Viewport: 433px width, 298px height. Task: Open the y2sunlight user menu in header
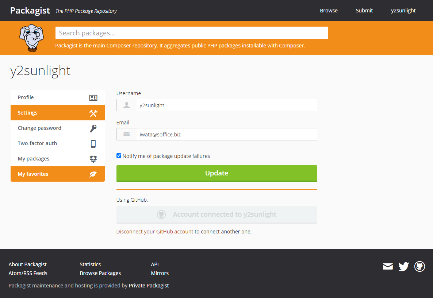(403, 11)
